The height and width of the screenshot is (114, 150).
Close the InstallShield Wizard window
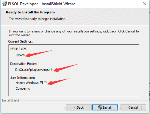145,4
